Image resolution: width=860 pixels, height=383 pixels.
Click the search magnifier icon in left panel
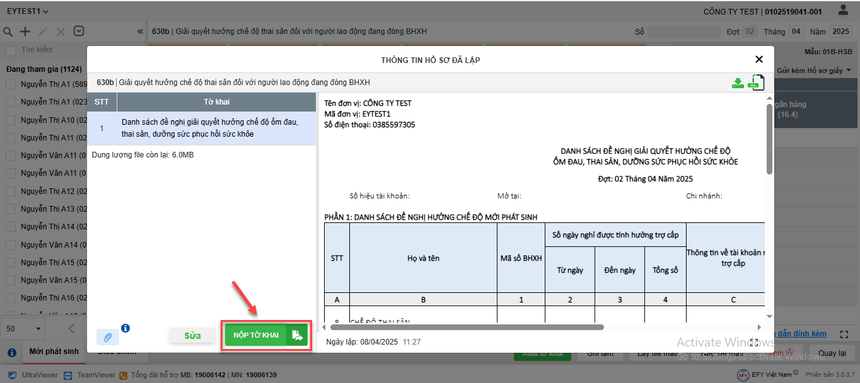(x=8, y=31)
